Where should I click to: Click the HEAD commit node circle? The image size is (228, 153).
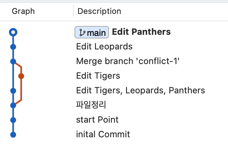[x=13, y=32]
